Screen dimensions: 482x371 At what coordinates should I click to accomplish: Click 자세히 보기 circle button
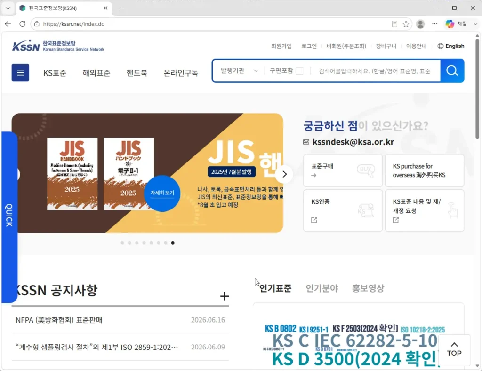click(x=162, y=193)
